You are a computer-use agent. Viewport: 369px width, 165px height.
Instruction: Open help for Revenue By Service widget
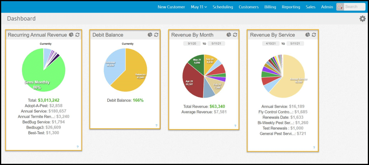tap(314, 147)
